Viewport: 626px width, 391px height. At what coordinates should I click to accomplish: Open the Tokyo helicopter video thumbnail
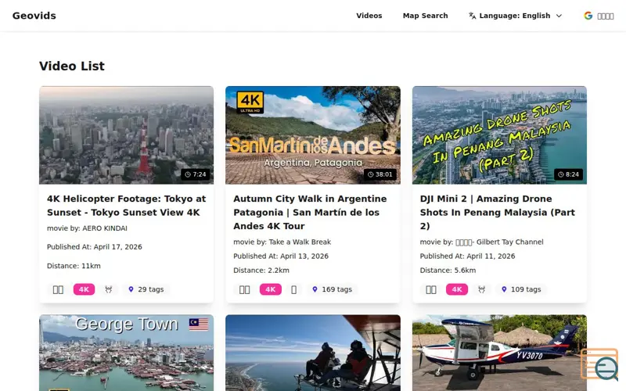pos(126,135)
